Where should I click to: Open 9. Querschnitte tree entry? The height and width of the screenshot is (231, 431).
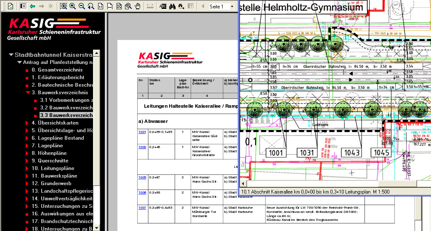(x=50, y=161)
